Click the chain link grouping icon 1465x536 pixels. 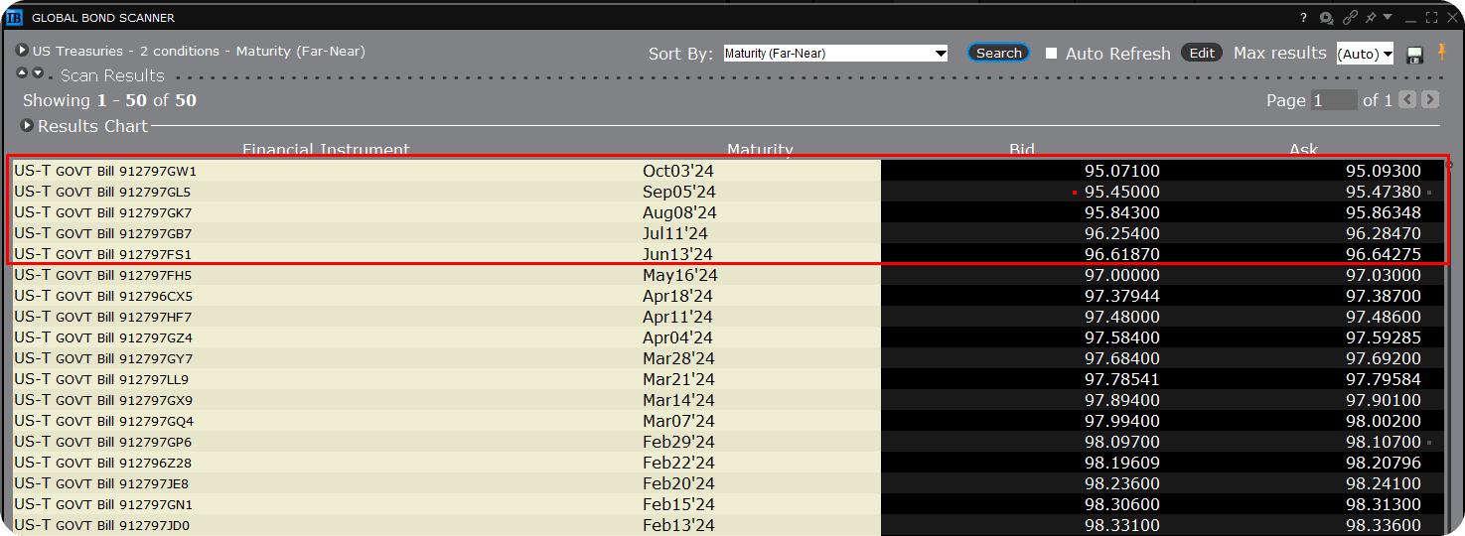coord(1350,18)
